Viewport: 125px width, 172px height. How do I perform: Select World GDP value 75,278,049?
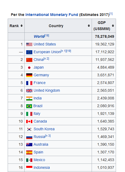pos(105,36)
